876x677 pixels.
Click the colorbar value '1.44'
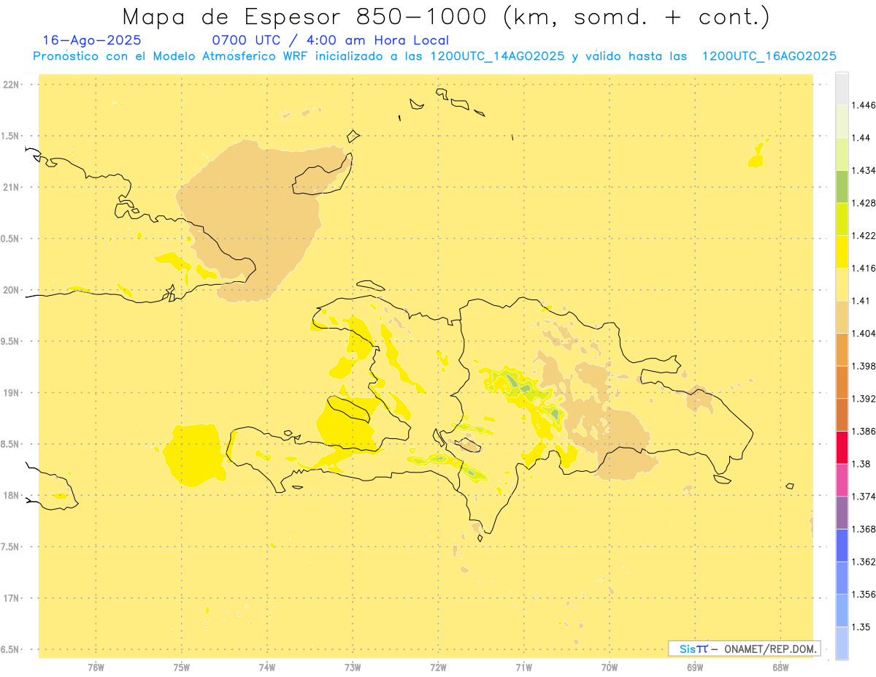pos(861,137)
